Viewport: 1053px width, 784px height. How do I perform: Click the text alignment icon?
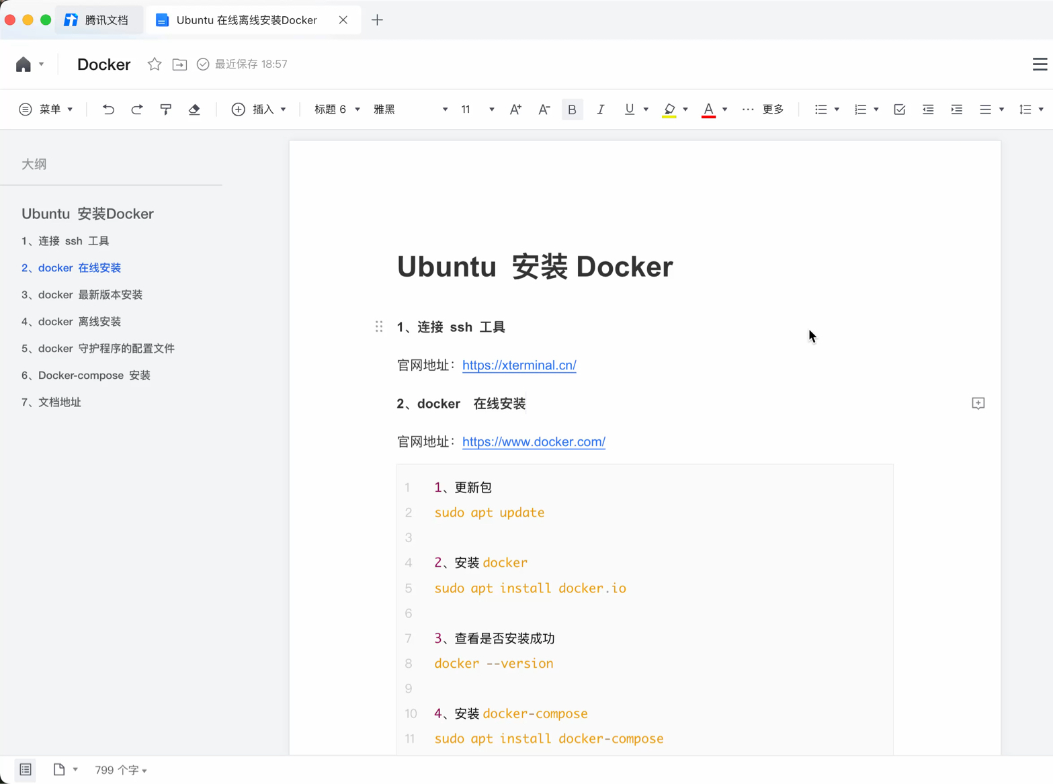[985, 110]
